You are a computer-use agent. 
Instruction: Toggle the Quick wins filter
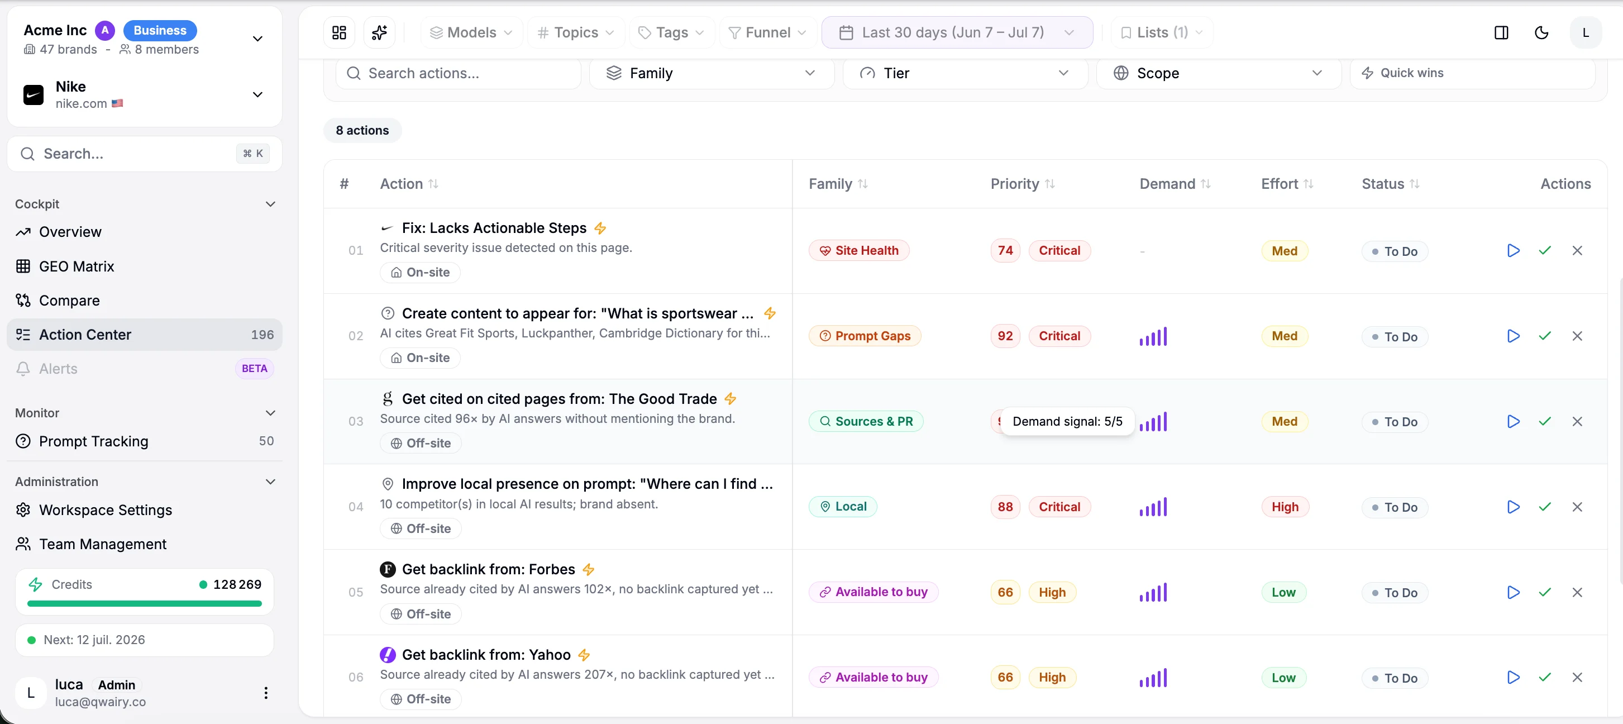[x=1472, y=73]
